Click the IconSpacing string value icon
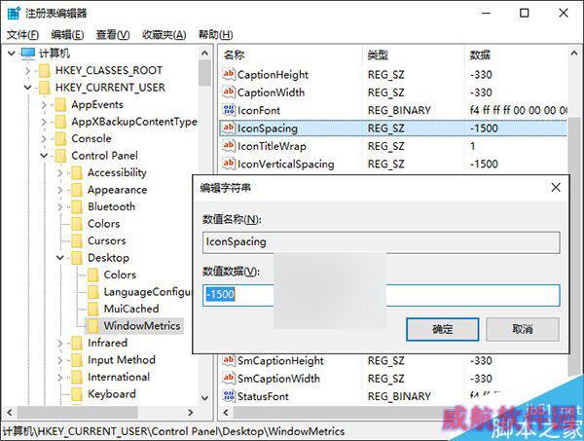 tap(229, 129)
